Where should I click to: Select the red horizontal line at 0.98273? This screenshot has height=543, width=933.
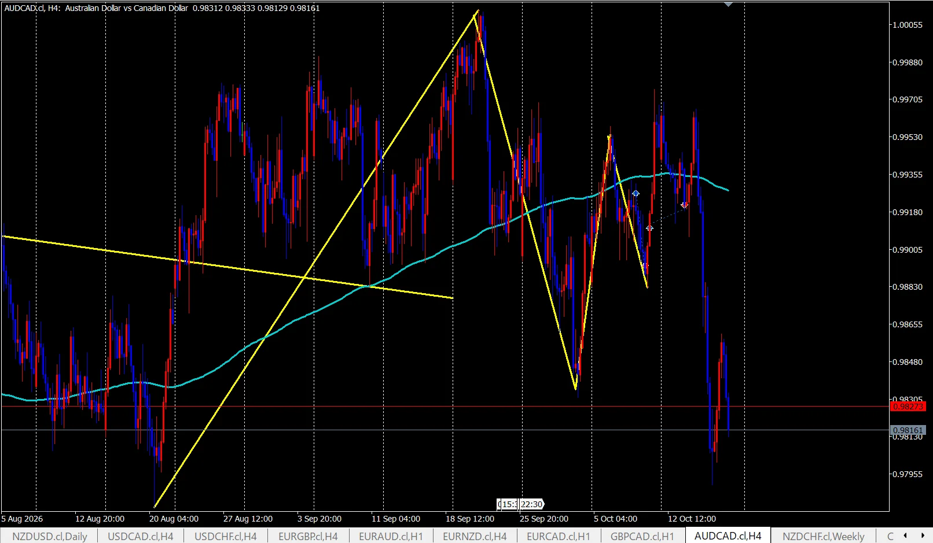click(445, 407)
